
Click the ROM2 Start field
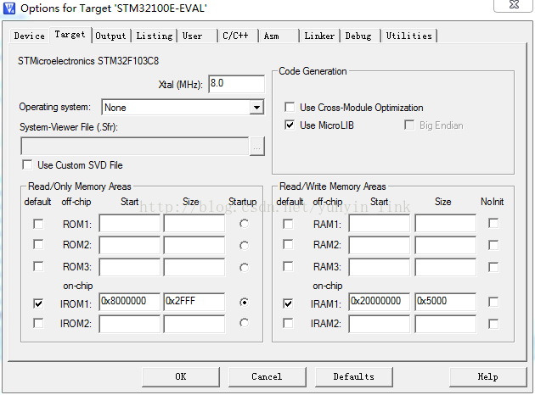(x=130, y=245)
